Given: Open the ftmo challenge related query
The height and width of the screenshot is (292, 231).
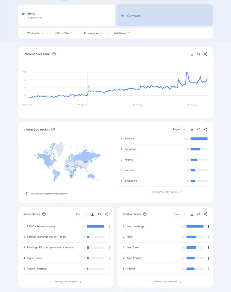Looking at the screenshot, I should point(136,226).
